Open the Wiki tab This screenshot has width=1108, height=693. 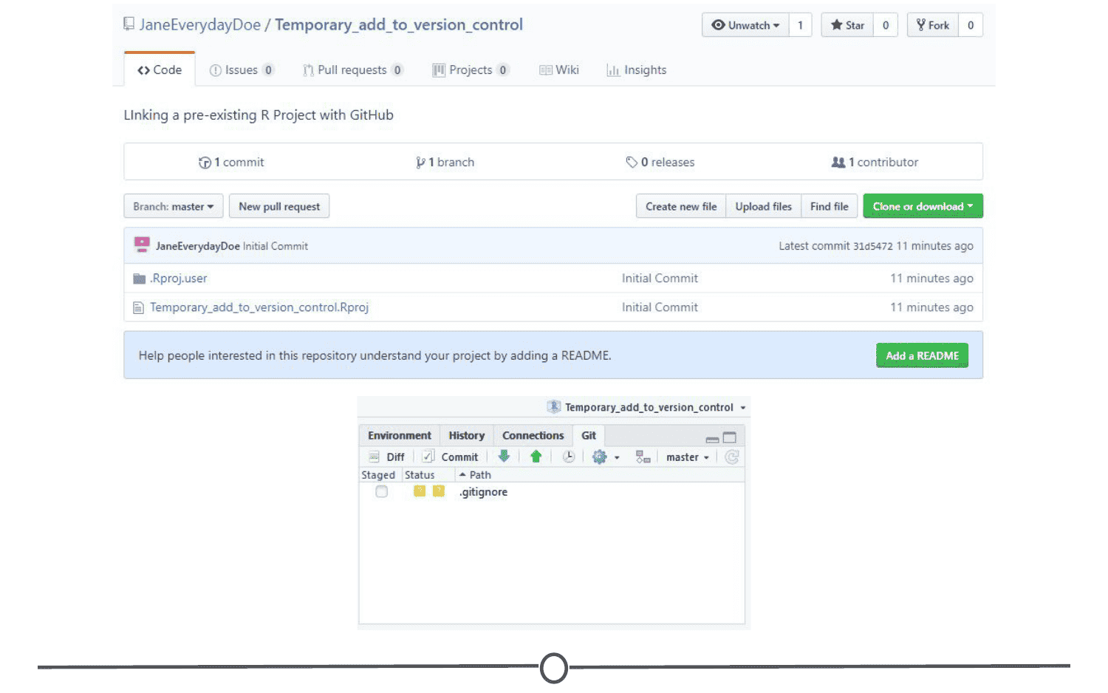click(559, 69)
